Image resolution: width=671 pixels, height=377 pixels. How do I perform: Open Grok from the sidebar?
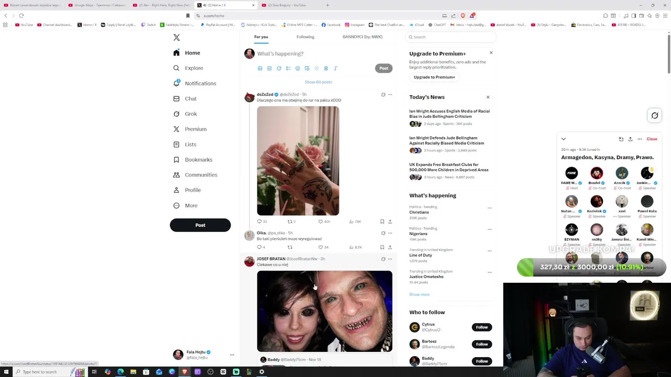click(185, 114)
